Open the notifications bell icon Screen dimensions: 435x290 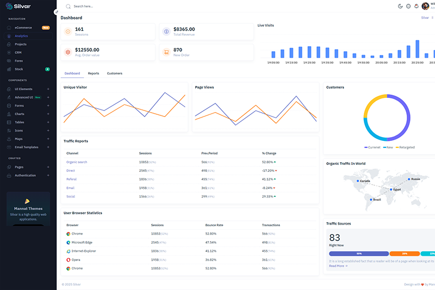click(416, 6)
